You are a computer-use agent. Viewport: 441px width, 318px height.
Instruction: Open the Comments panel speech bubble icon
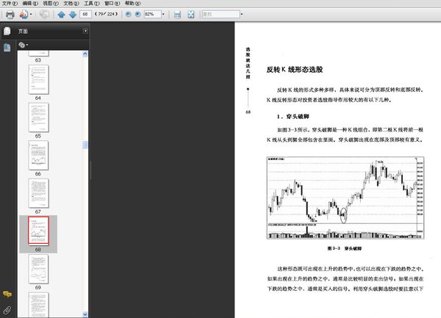click(7, 294)
